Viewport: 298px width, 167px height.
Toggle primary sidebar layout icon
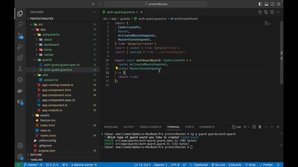click(x=260, y=4)
